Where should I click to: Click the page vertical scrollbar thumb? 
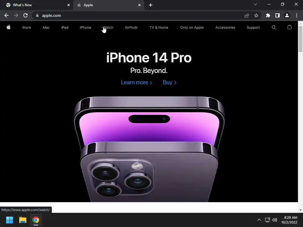[x=300, y=39]
